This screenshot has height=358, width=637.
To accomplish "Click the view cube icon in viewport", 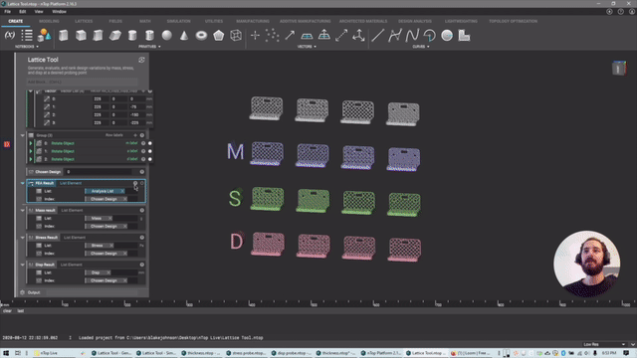I will click(x=619, y=68).
